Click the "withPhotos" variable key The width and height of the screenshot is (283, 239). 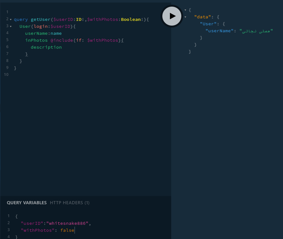coord(38,230)
